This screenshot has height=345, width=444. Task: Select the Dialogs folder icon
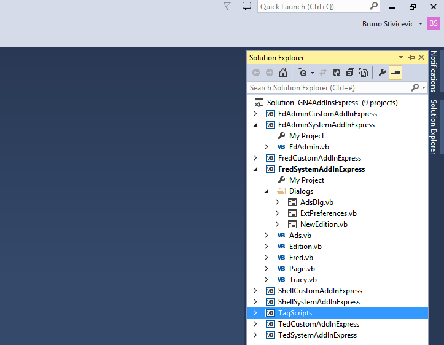[281, 191]
